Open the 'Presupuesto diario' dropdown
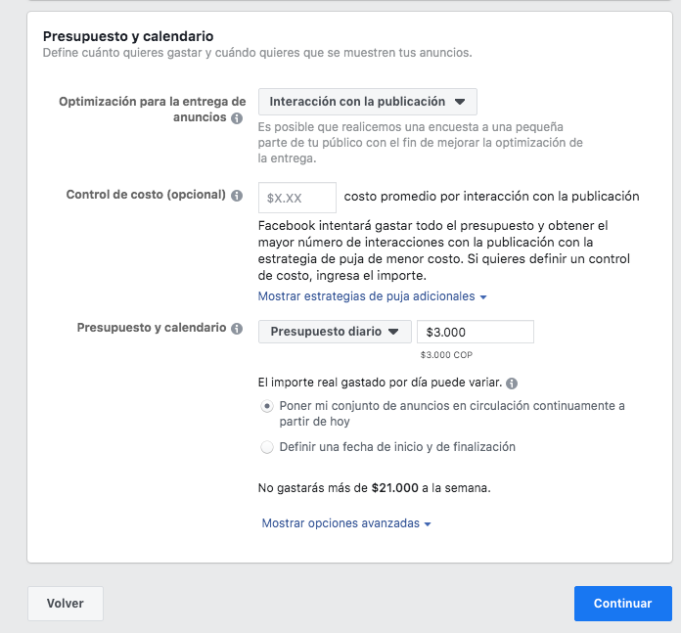This screenshot has height=633, width=681. (335, 332)
